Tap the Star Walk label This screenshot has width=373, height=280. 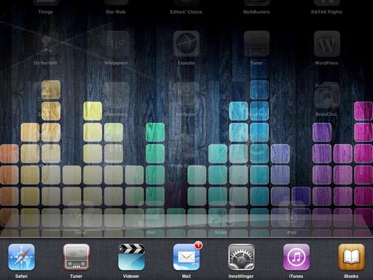[x=116, y=12]
